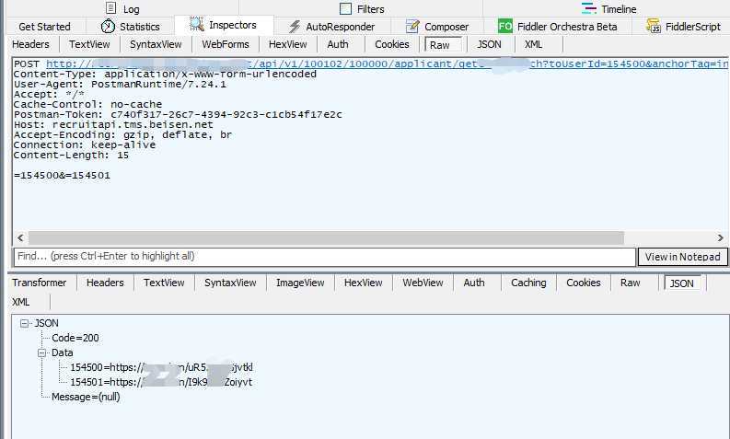This screenshot has width=730, height=439.
Task: Click the Fiddler Orchestra FO icon
Action: point(505,26)
